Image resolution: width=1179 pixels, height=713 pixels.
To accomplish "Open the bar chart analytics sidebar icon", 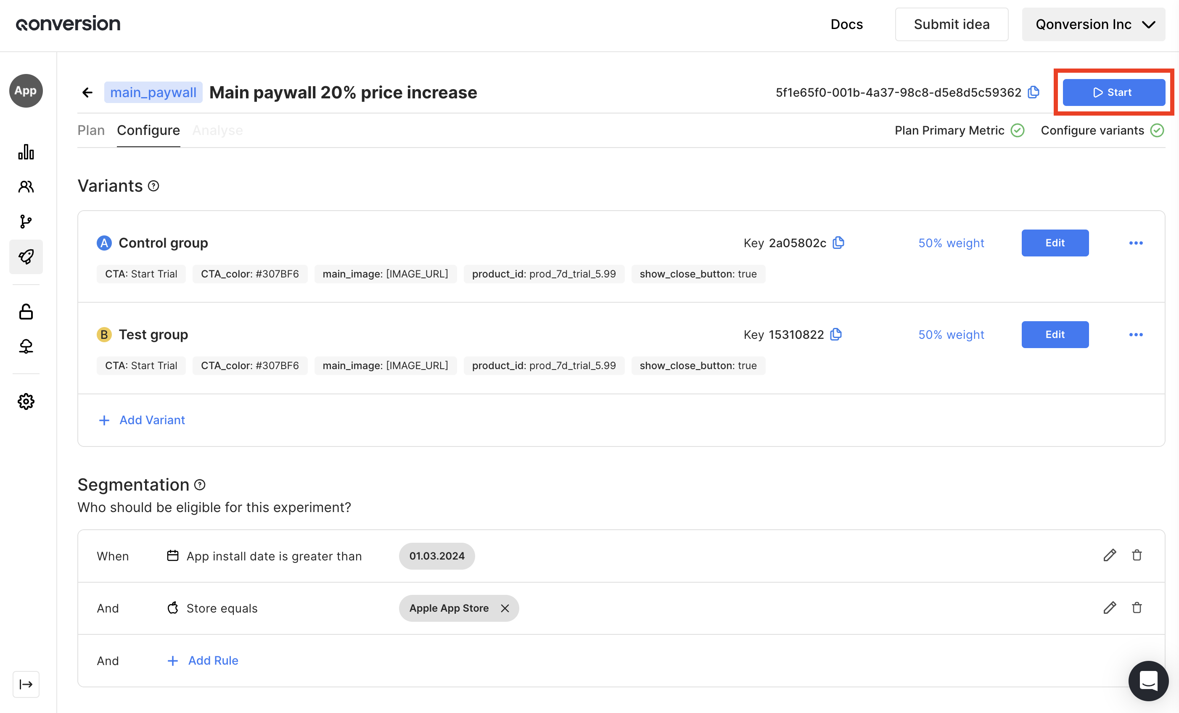I will [26, 152].
